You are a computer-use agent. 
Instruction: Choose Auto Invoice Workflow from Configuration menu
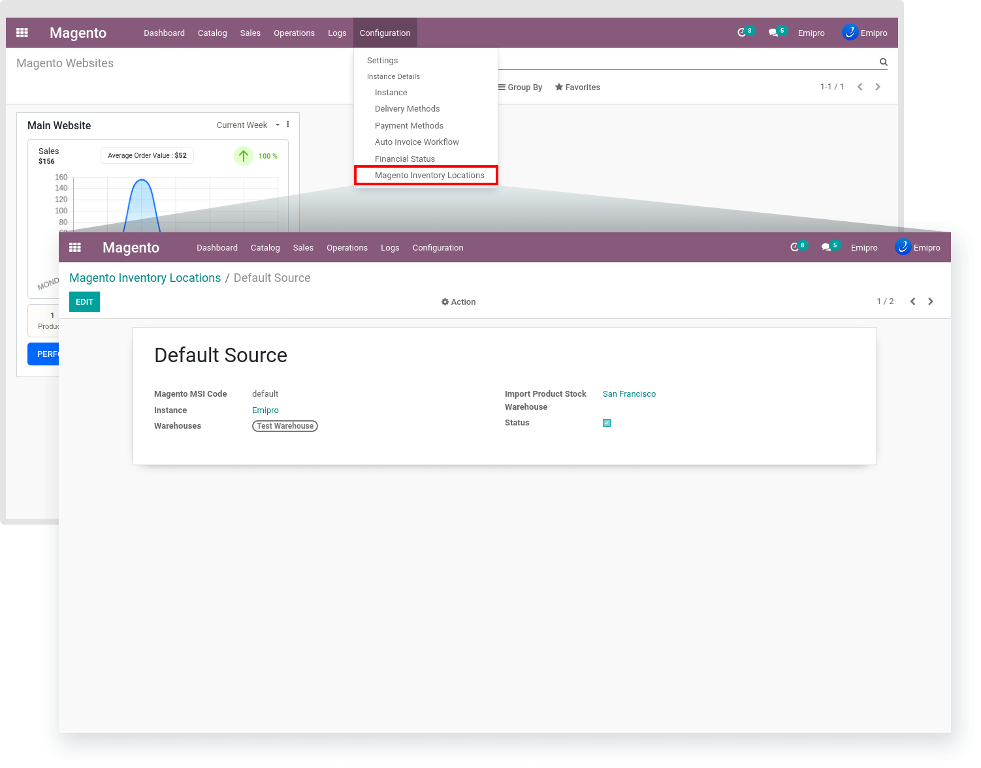[x=417, y=142]
